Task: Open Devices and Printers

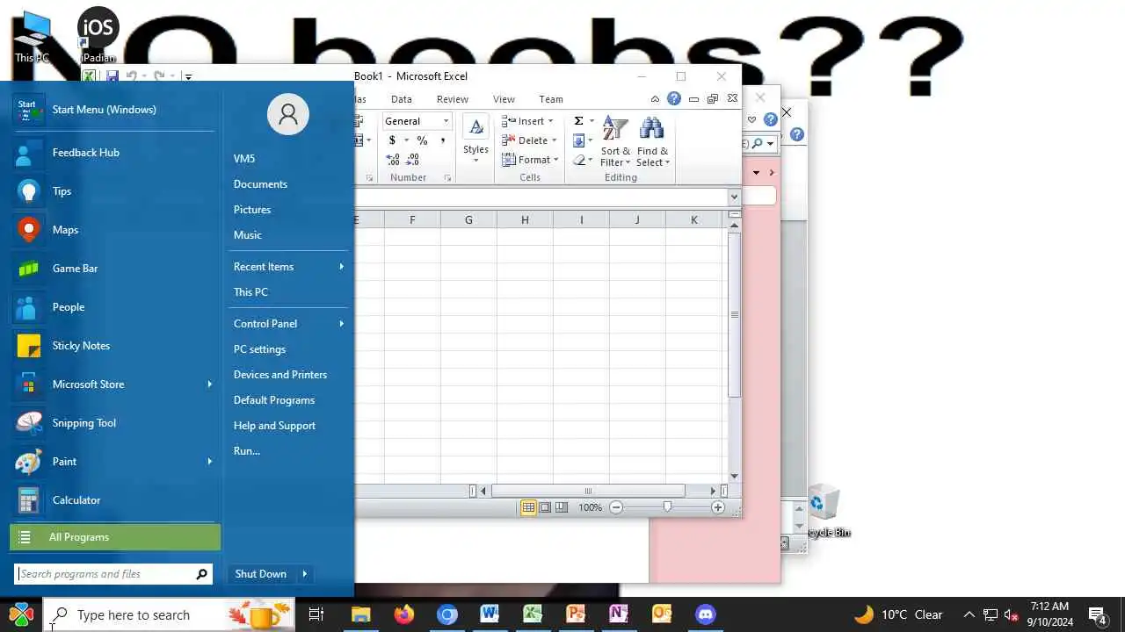Action: click(x=280, y=375)
